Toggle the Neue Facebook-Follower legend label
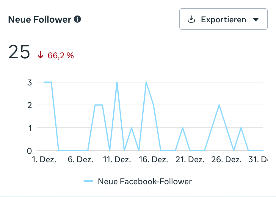 145,181
